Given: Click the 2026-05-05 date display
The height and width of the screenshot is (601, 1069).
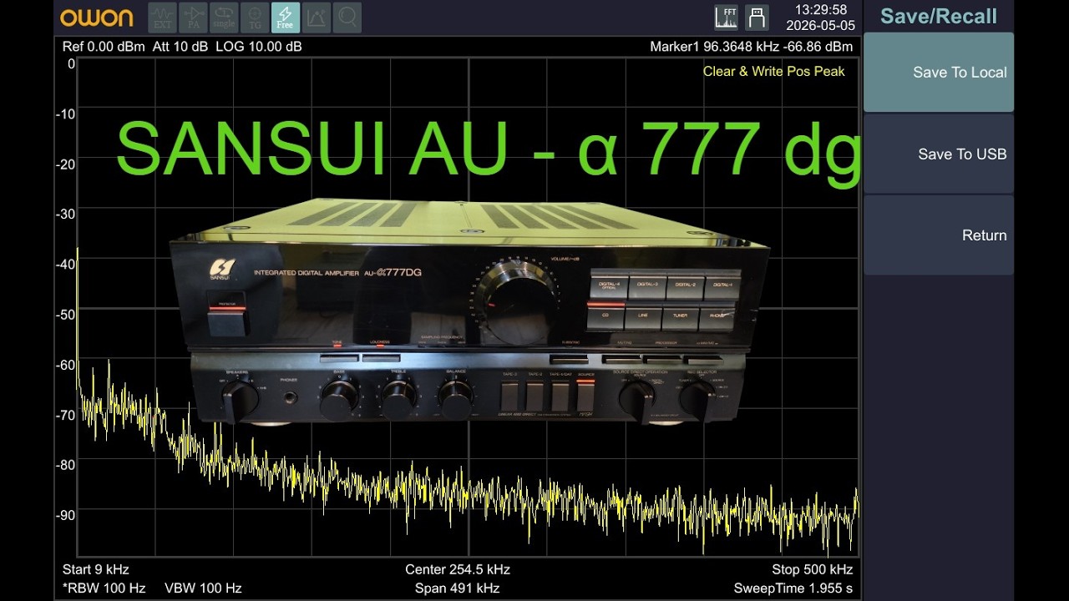Looking at the screenshot, I should pos(821,25).
